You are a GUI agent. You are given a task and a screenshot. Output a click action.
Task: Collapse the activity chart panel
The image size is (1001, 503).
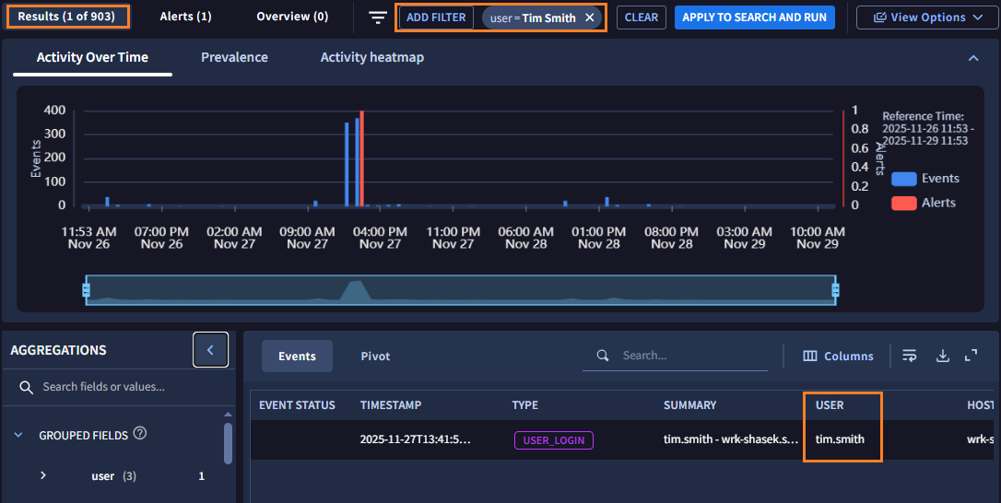coord(972,58)
